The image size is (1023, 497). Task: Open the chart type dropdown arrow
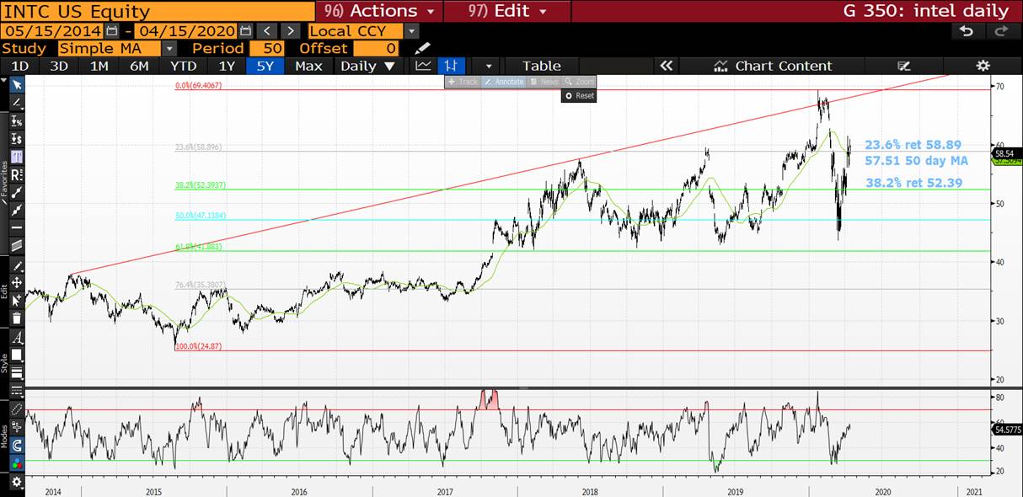click(488, 66)
